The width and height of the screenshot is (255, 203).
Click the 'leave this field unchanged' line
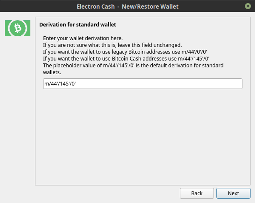[x=113, y=45]
